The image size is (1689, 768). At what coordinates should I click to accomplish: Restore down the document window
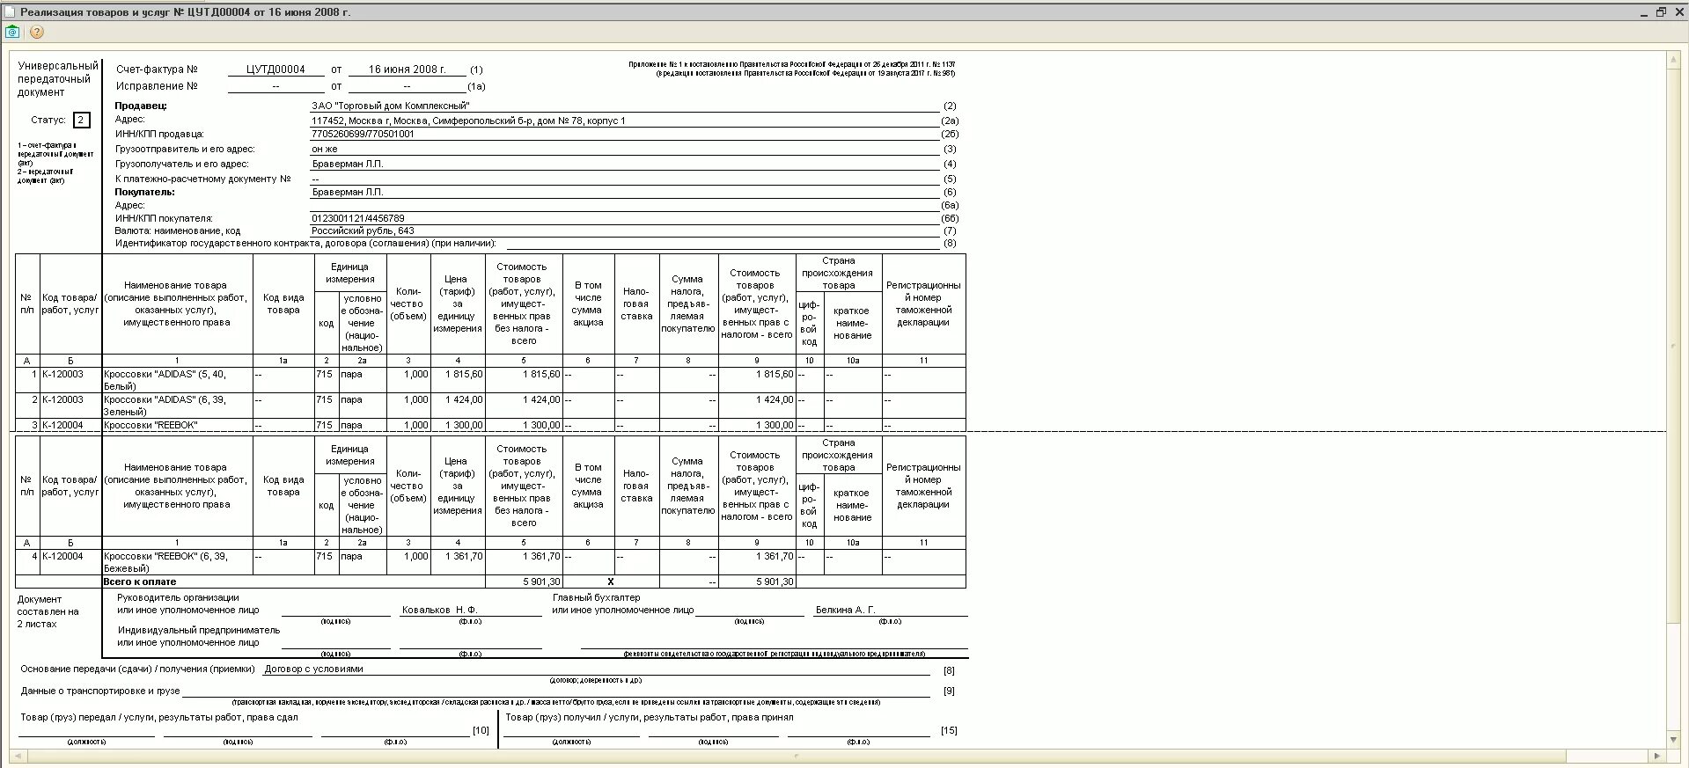[1661, 12]
